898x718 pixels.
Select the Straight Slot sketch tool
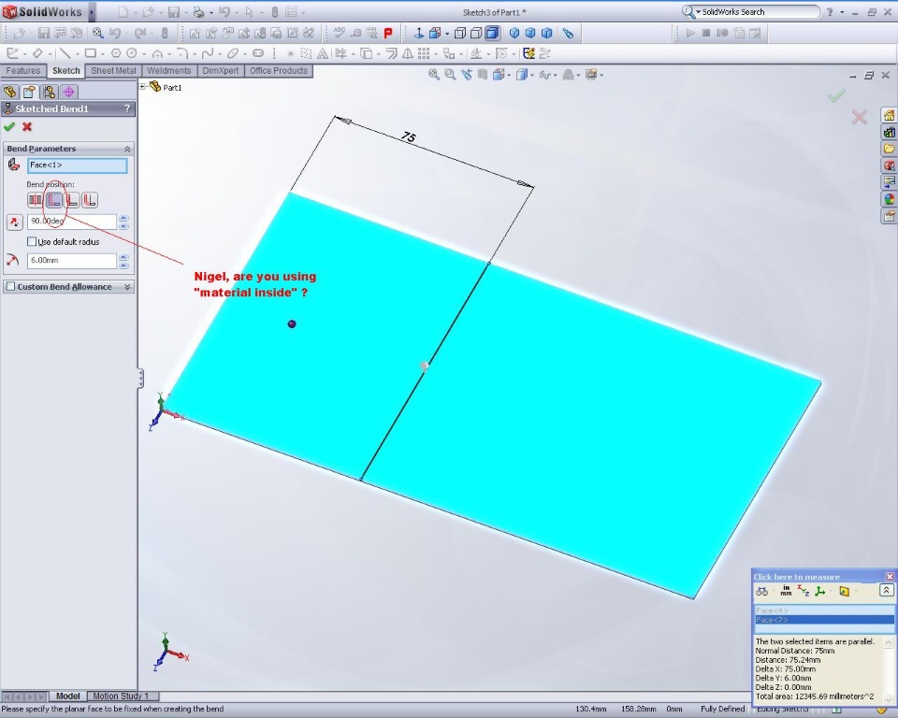tap(258, 53)
